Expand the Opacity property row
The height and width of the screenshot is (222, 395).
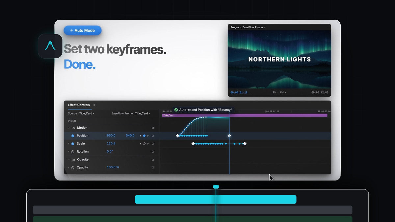(x=68, y=167)
